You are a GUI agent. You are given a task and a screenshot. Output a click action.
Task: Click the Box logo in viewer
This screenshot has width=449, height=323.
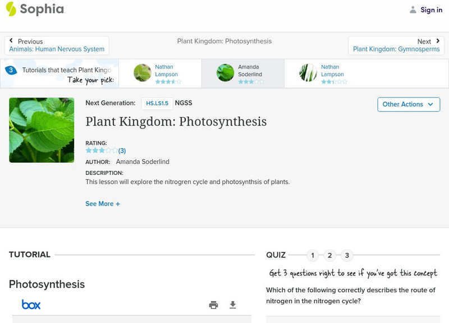31,304
